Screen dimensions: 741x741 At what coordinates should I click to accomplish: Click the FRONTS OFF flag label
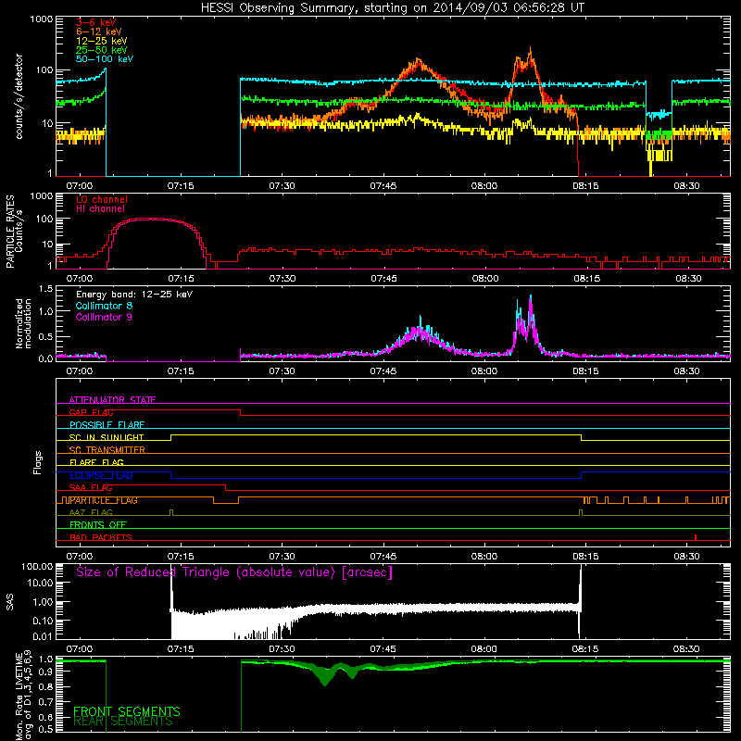pos(98,525)
